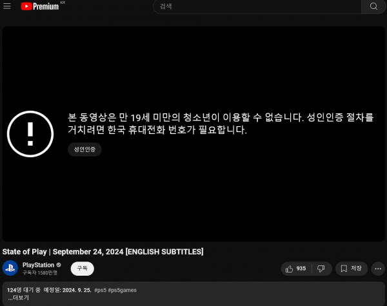387x306 pixels.
Task: Click the verified badge next to PlayStation
Action: coord(59,265)
